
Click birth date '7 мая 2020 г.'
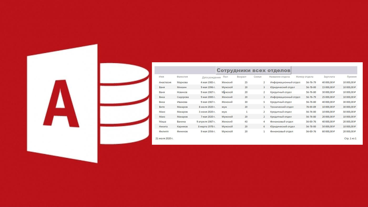pyautogui.click(x=208, y=117)
